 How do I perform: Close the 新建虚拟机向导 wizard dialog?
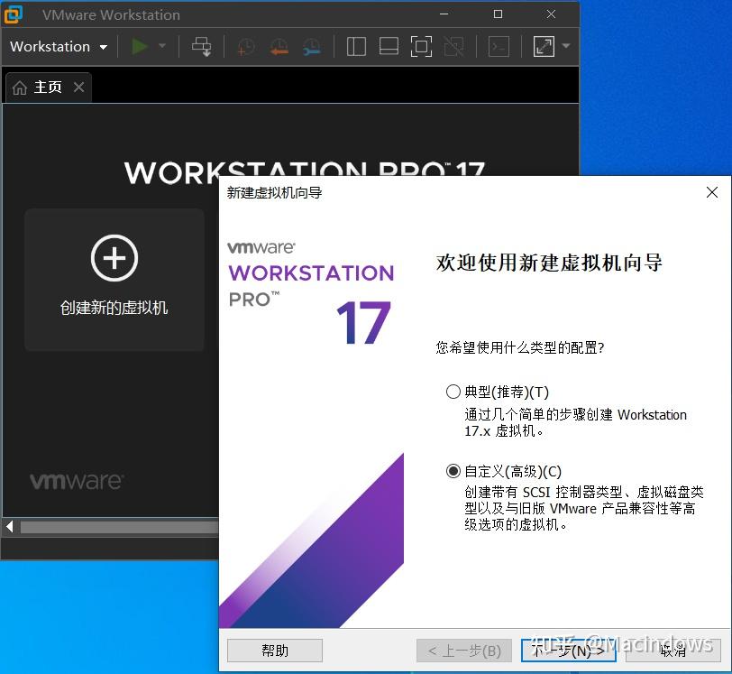tap(712, 192)
